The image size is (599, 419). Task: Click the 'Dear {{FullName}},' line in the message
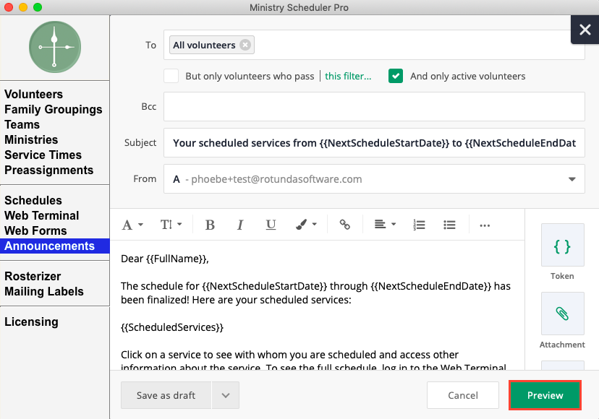pyautogui.click(x=165, y=259)
